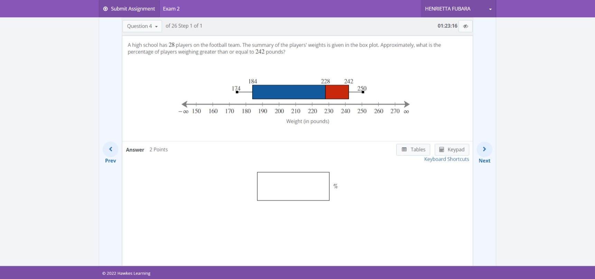The width and height of the screenshot is (595, 279).
Task: Click the 200 tick label on the axis
Action: tap(279, 111)
